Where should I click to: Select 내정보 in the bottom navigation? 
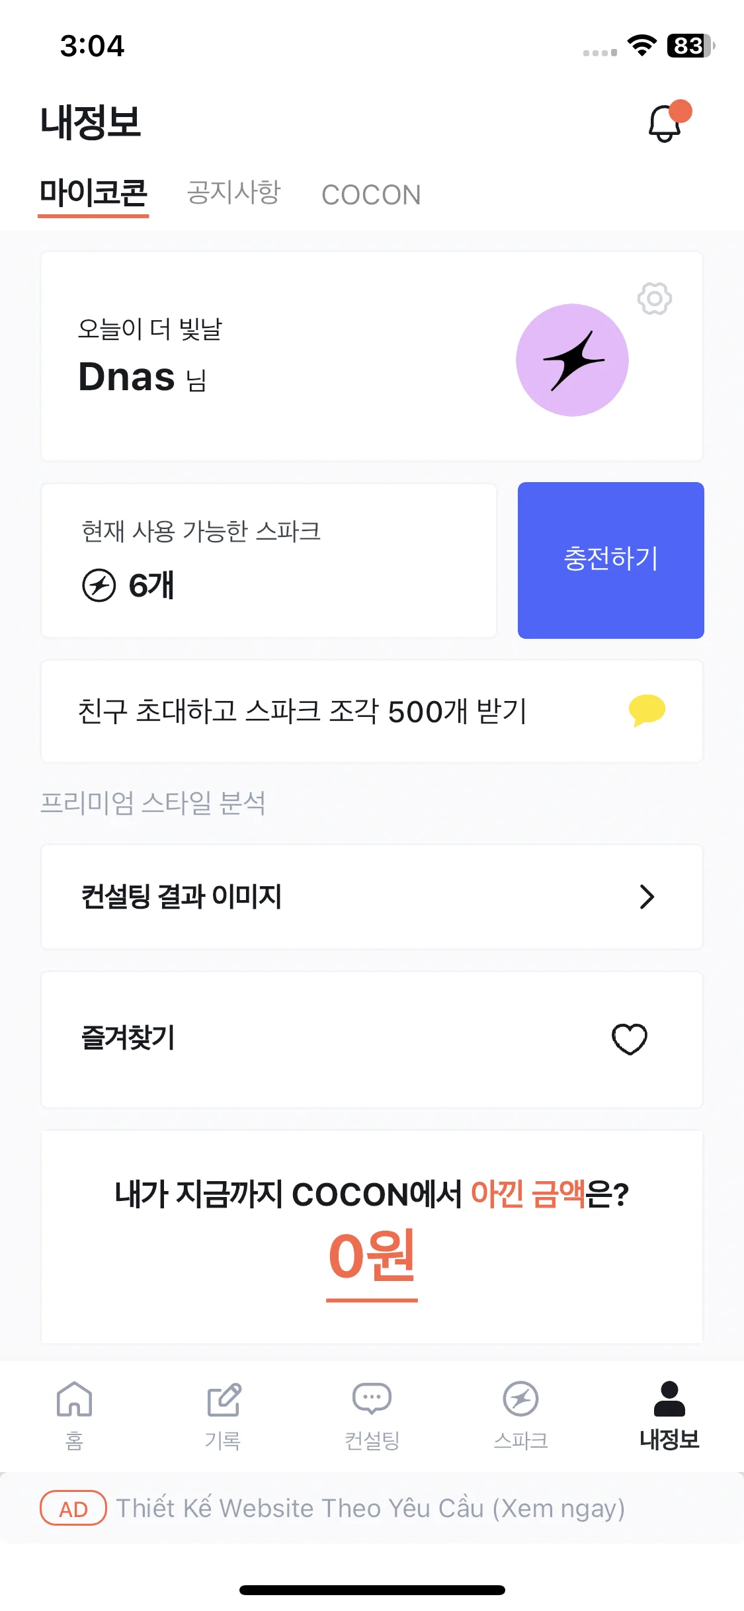[669, 1415]
